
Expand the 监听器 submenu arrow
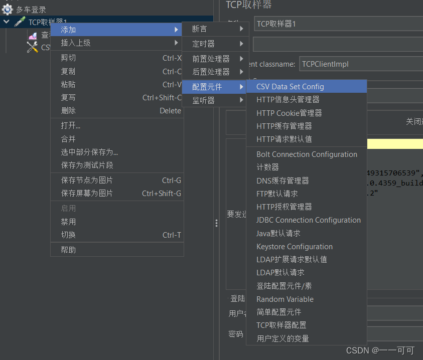[240, 100]
